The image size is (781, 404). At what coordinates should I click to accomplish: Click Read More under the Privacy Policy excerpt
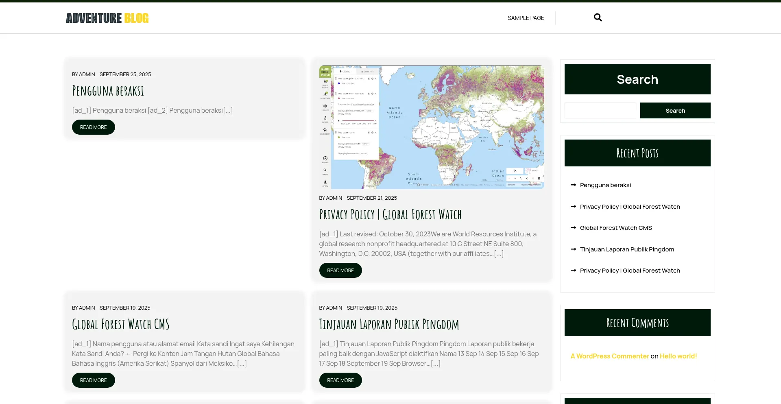click(x=340, y=271)
